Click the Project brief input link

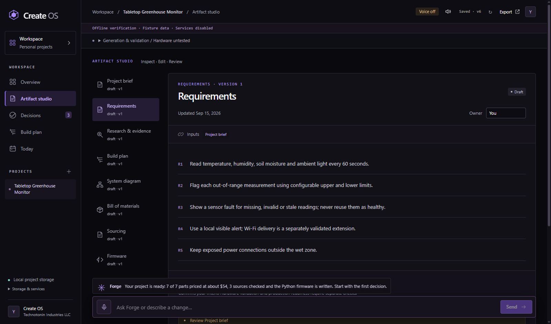click(216, 134)
